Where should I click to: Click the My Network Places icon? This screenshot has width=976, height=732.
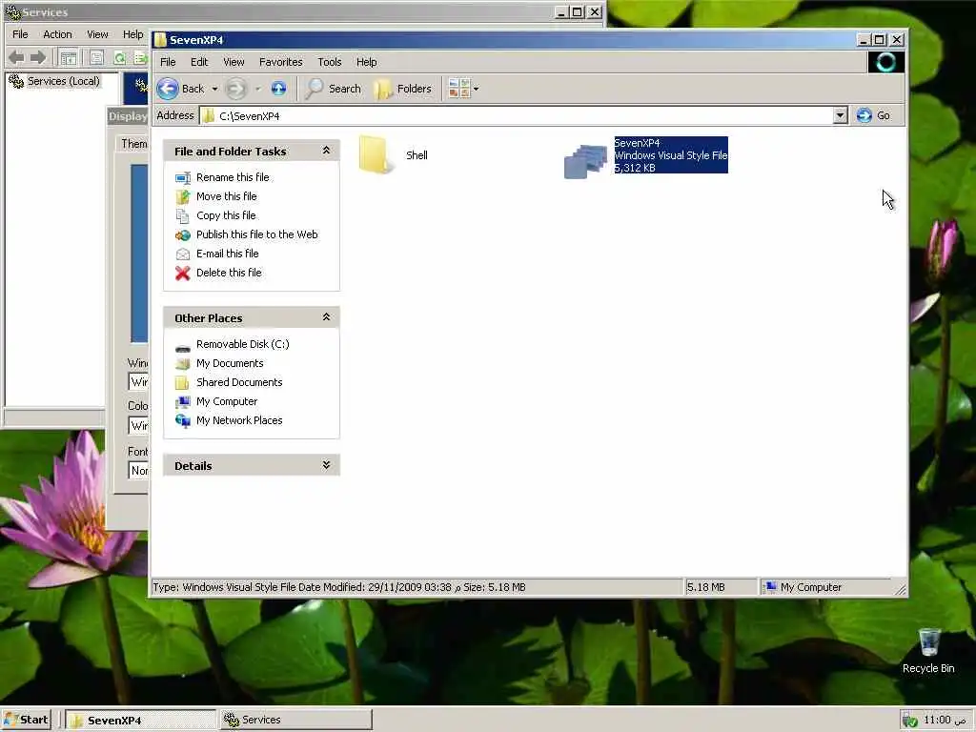click(x=182, y=421)
